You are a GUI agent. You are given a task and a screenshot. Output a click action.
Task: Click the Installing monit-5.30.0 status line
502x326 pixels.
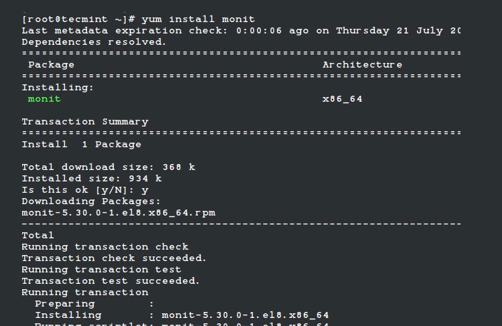click(182, 315)
